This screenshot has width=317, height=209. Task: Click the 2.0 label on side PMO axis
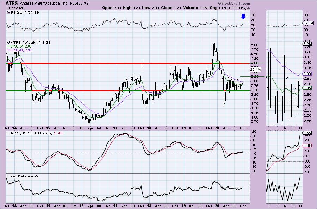307,140
